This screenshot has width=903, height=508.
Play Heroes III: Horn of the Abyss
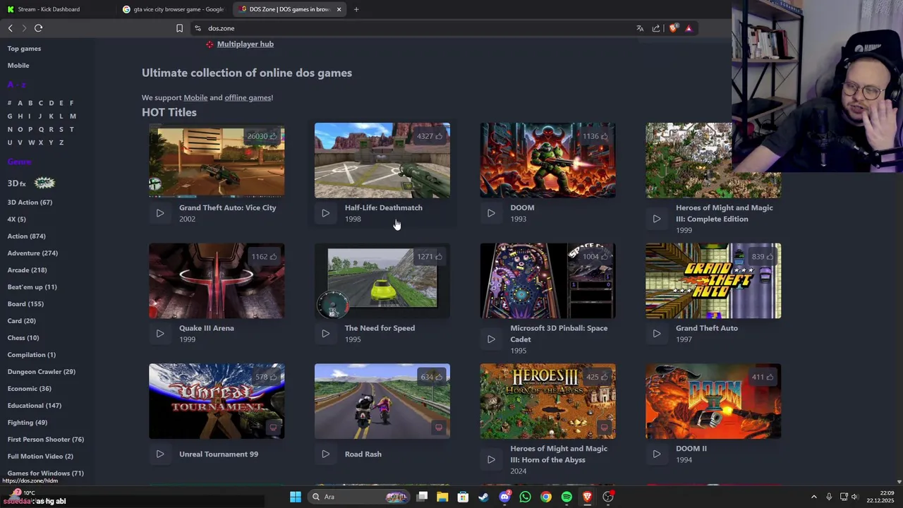[491, 460]
